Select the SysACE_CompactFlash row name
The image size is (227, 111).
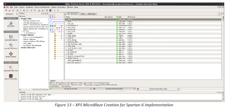[x=76, y=56]
